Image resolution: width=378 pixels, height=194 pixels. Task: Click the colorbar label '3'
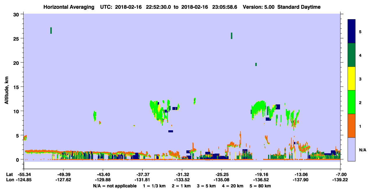(x=360, y=79)
